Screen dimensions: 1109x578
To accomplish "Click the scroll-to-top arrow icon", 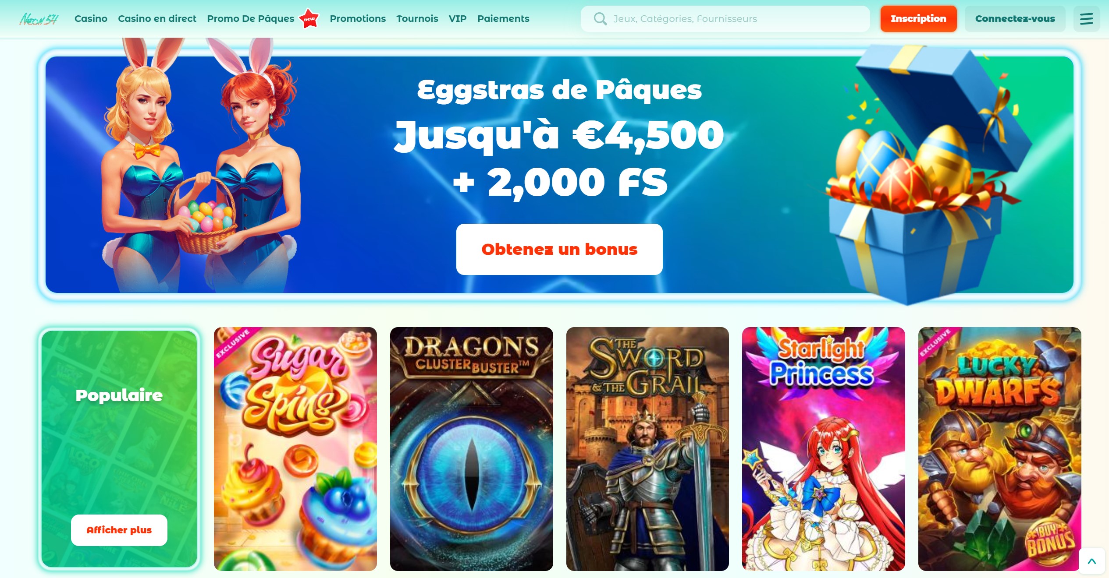I will tap(1091, 561).
